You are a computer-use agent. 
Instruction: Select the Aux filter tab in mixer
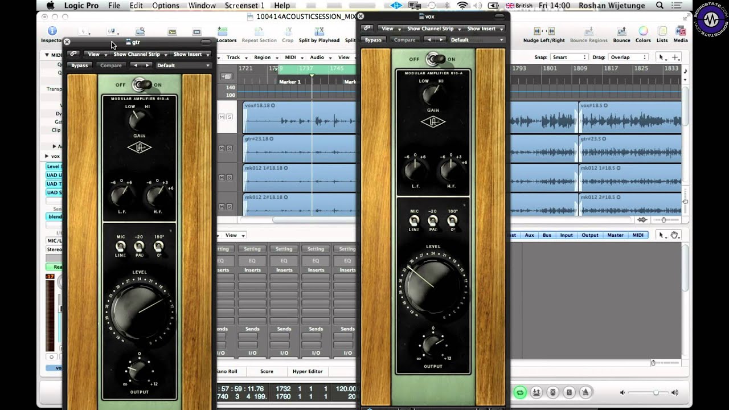coord(530,235)
